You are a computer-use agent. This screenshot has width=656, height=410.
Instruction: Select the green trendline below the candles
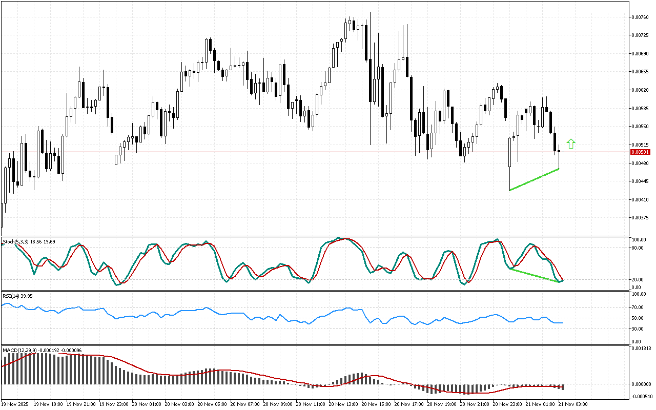tap(534, 179)
